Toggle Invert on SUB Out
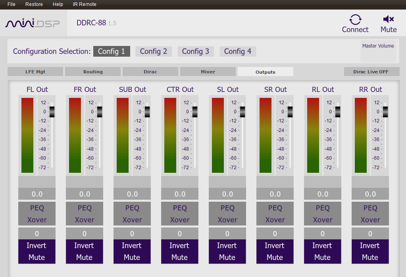This screenshot has height=277, width=406. tap(132, 245)
